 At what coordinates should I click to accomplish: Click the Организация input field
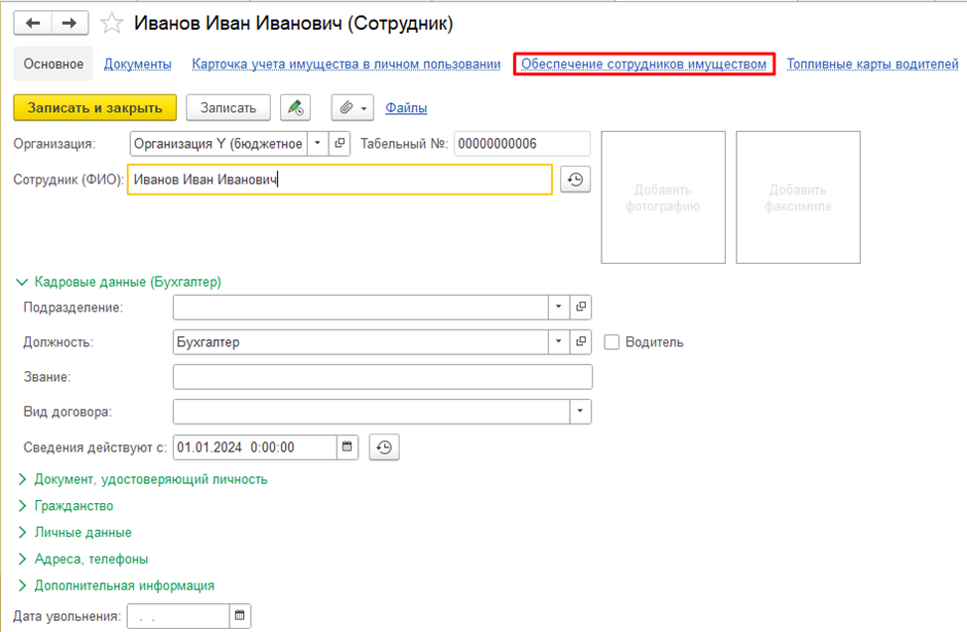click(219, 144)
